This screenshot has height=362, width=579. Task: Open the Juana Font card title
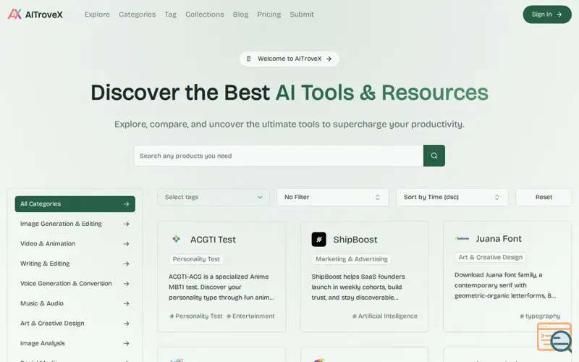click(x=499, y=239)
